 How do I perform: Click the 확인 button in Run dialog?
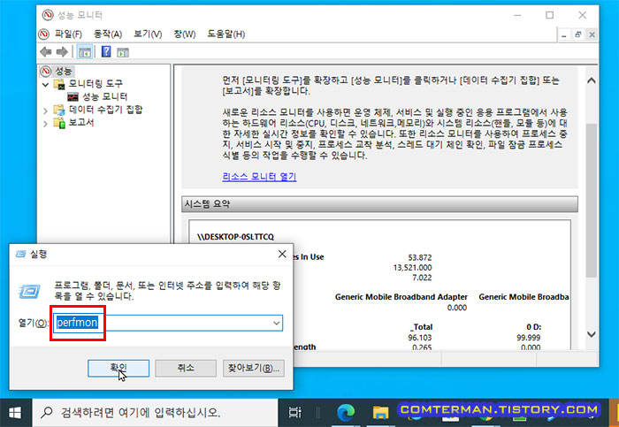click(118, 368)
